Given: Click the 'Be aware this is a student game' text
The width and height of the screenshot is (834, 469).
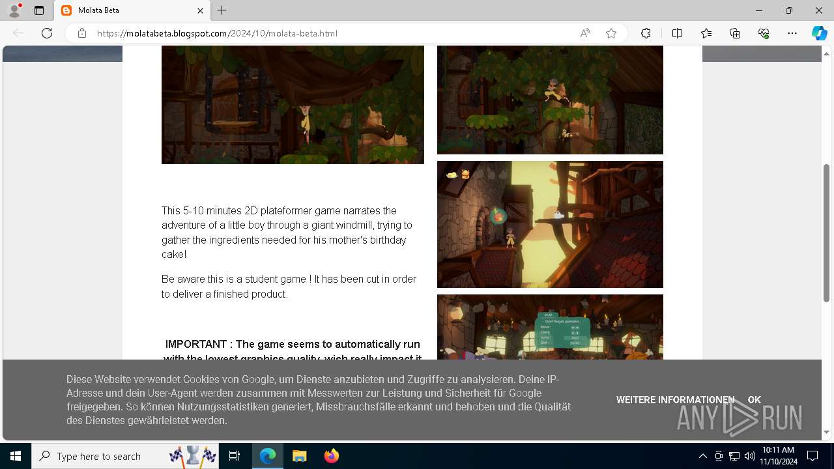Looking at the screenshot, I should 289,287.
